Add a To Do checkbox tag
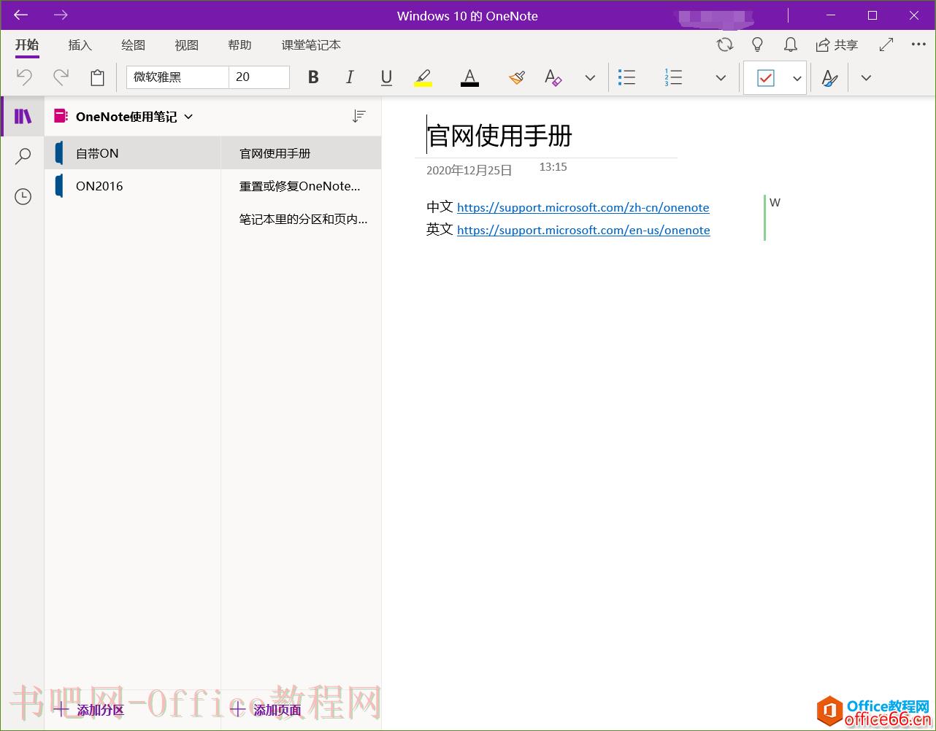The image size is (936, 731). pyautogui.click(x=765, y=77)
